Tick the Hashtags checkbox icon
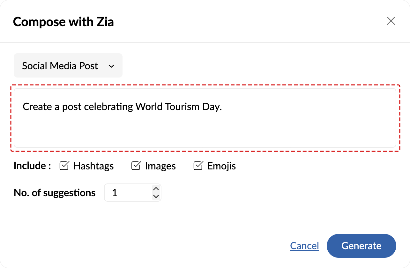This screenshot has width=410, height=268. 64,166
